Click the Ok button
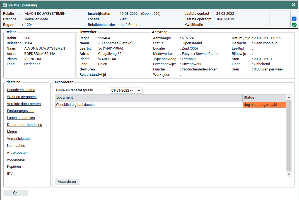299x200 pixels. click(15, 193)
